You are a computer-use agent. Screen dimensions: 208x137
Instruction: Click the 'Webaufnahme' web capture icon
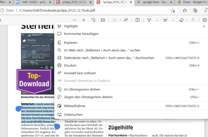[59, 106]
